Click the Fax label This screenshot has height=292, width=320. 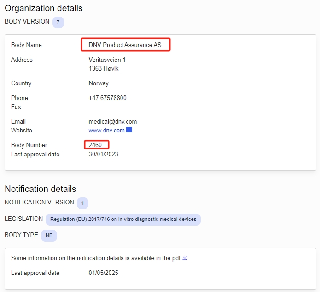(x=16, y=107)
